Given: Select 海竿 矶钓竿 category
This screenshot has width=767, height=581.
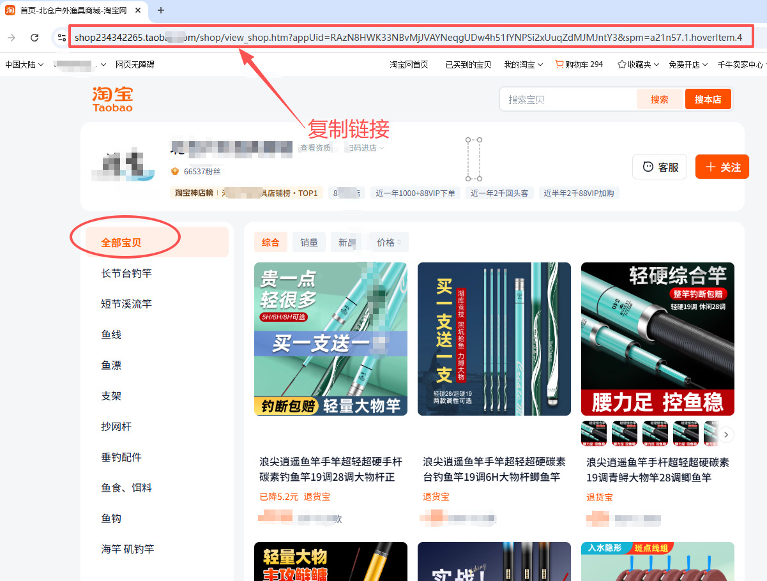Looking at the screenshot, I should 128,549.
